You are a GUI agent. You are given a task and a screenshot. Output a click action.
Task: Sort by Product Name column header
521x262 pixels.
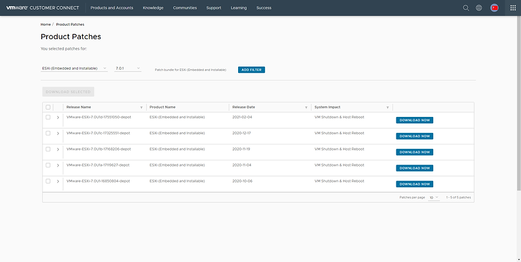[x=163, y=107]
